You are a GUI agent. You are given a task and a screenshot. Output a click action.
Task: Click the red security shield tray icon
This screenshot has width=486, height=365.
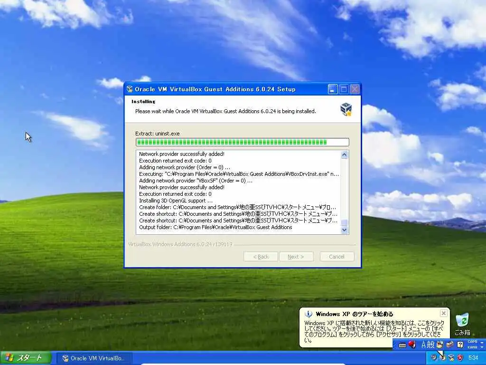(x=460, y=358)
